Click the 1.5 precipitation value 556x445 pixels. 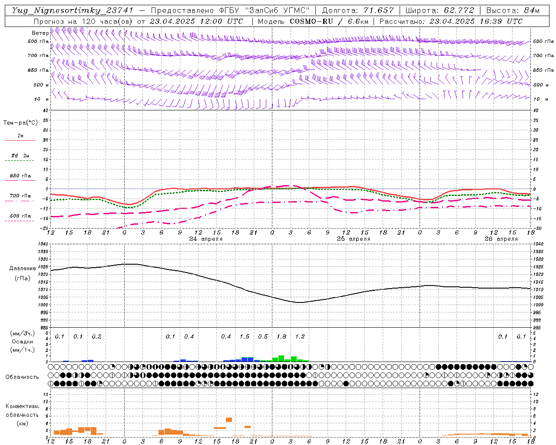pyautogui.click(x=245, y=337)
